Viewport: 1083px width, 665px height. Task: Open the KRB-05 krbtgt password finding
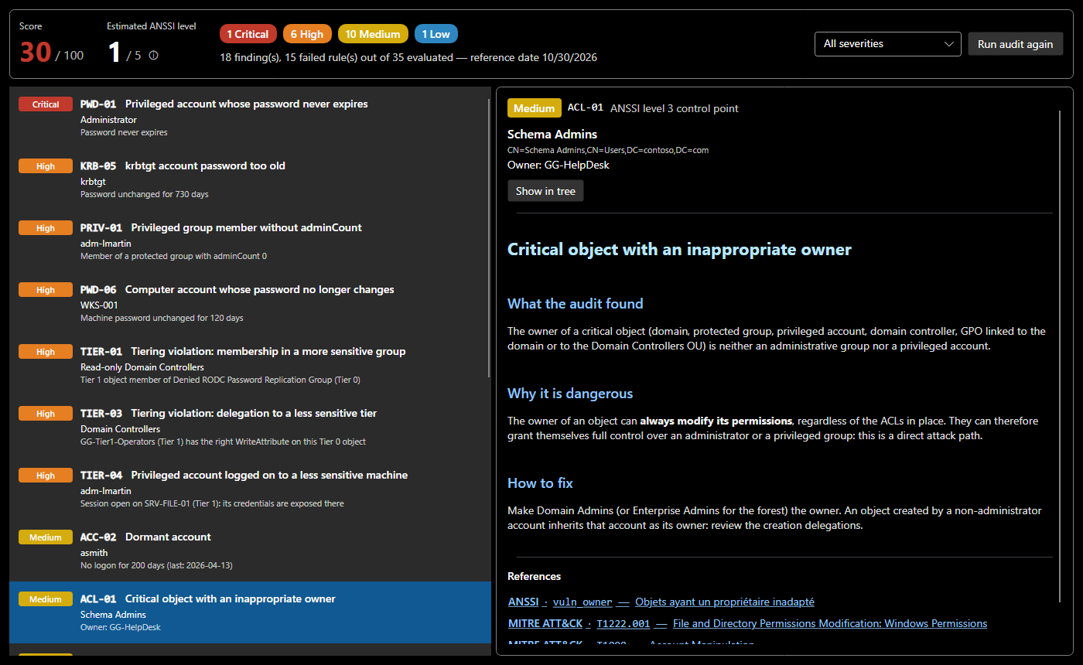coord(250,179)
